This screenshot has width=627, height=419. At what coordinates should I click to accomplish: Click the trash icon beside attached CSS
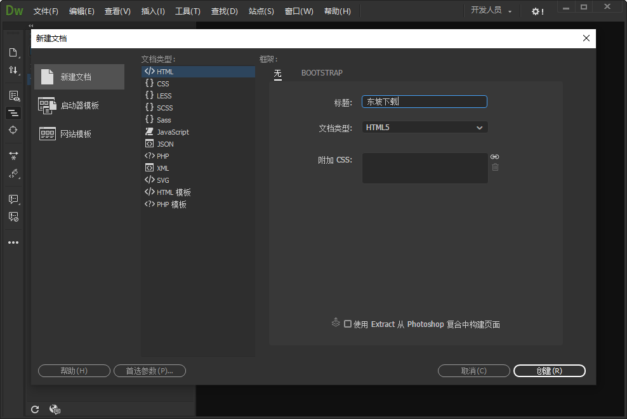[x=495, y=167]
